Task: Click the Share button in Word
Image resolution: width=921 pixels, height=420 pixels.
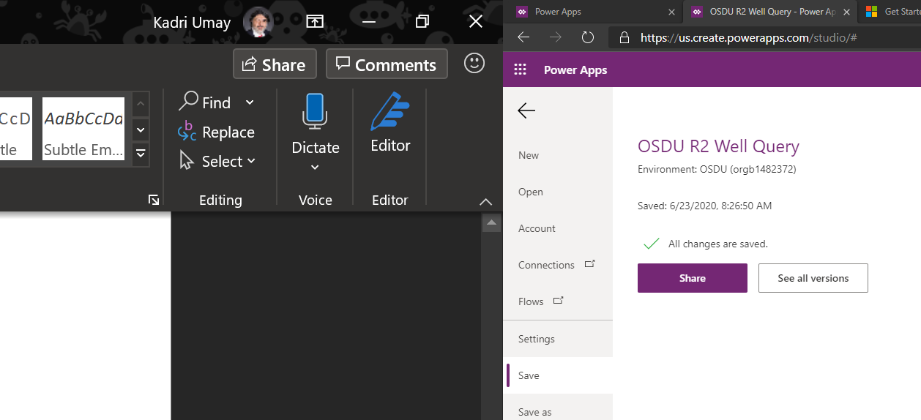Action: point(275,64)
